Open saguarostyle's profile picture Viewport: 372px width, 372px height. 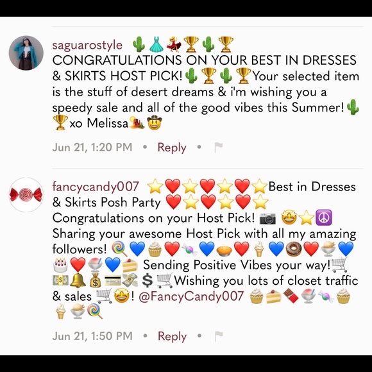point(26,53)
